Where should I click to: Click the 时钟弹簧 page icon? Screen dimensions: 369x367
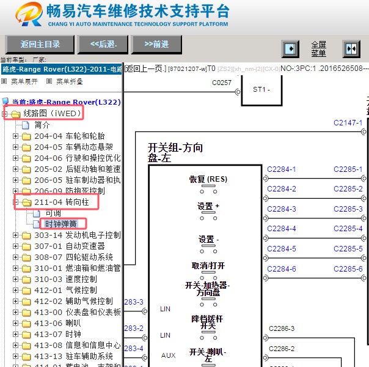[37, 224]
